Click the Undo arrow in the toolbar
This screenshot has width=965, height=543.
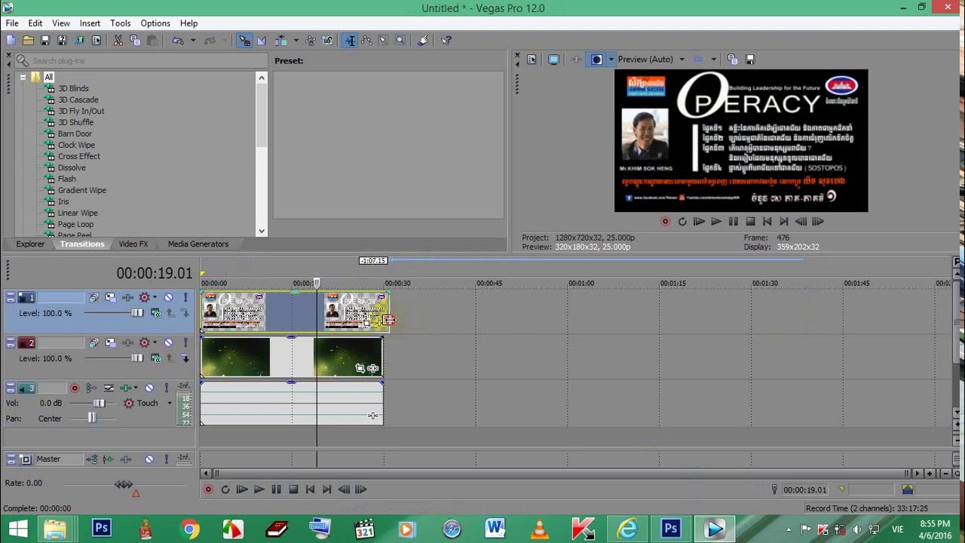[x=179, y=40]
